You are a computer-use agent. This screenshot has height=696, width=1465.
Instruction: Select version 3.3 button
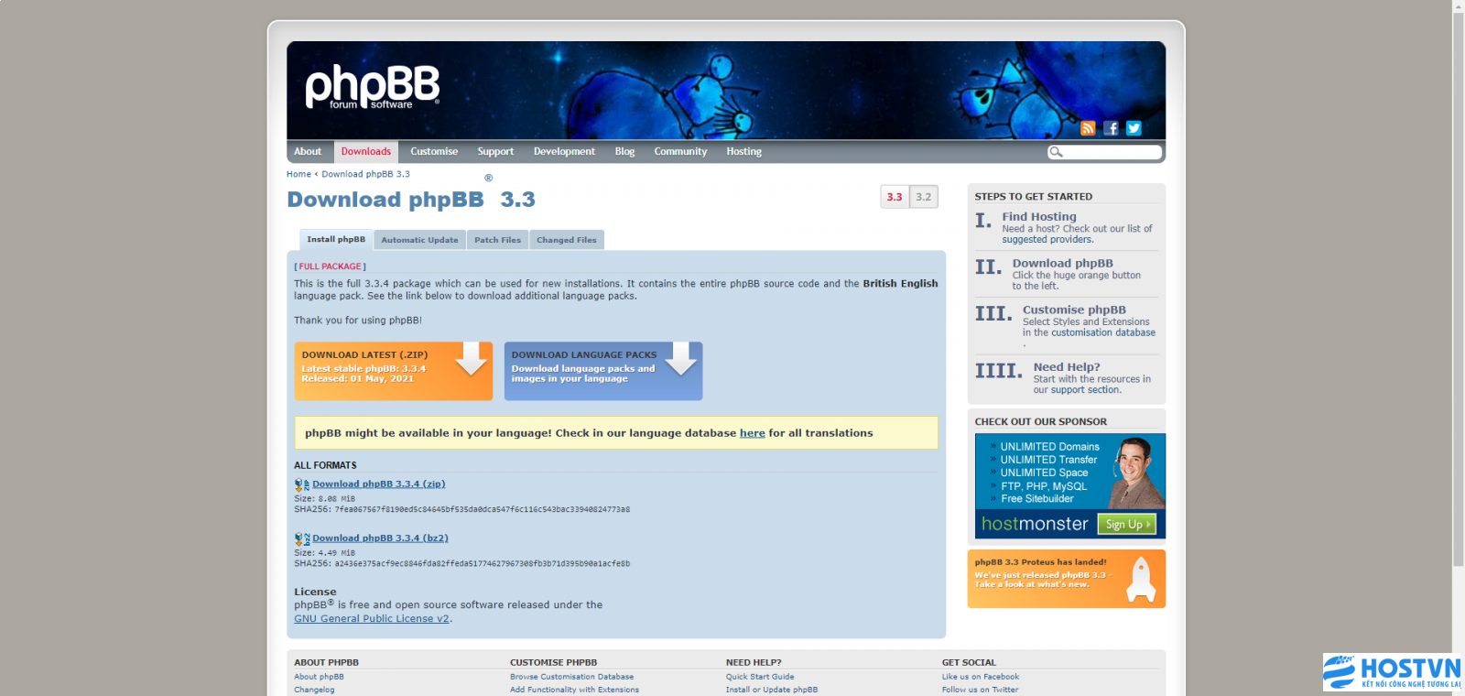click(895, 197)
